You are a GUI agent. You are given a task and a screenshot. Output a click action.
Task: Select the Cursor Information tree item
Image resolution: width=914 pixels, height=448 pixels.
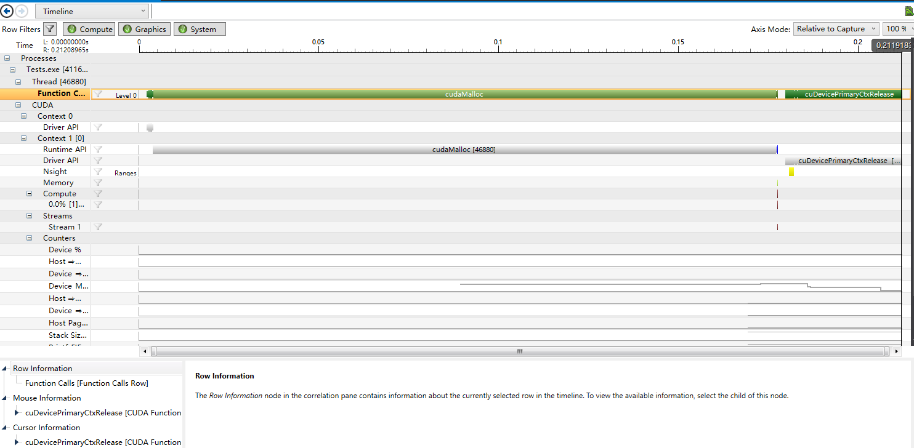pos(47,428)
